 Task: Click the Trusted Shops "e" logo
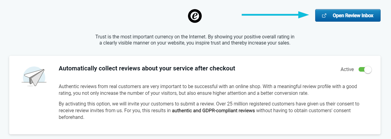click(195, 16)
